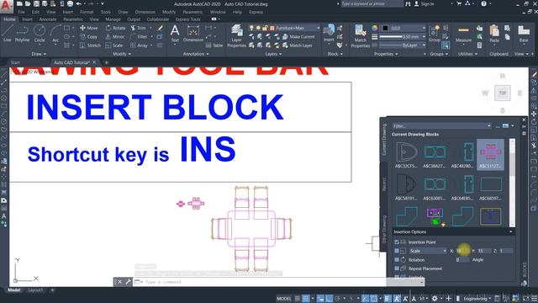Click the Plot printer icon
Viewport: 538px width, 303px height.
click(70, 3)
